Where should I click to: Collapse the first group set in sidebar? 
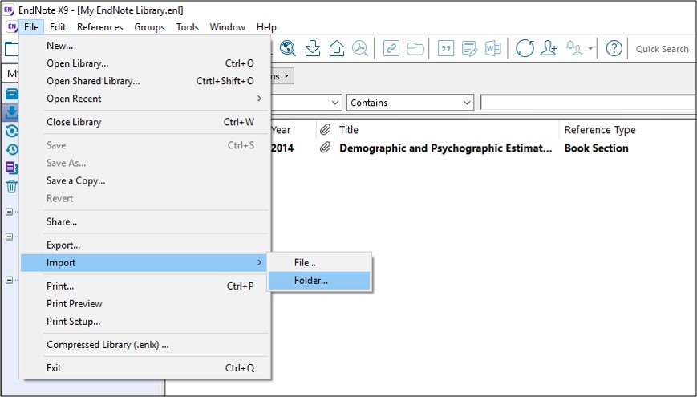click(9, 212)
